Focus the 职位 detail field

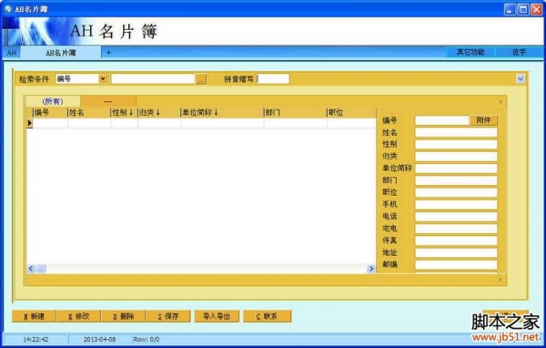click(456, 192)
